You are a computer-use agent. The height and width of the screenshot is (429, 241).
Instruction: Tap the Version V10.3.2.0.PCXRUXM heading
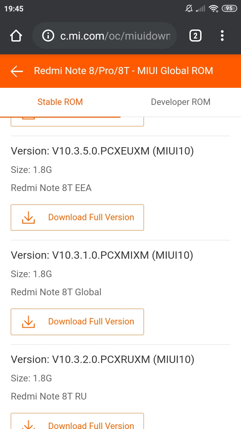(102, 360)
